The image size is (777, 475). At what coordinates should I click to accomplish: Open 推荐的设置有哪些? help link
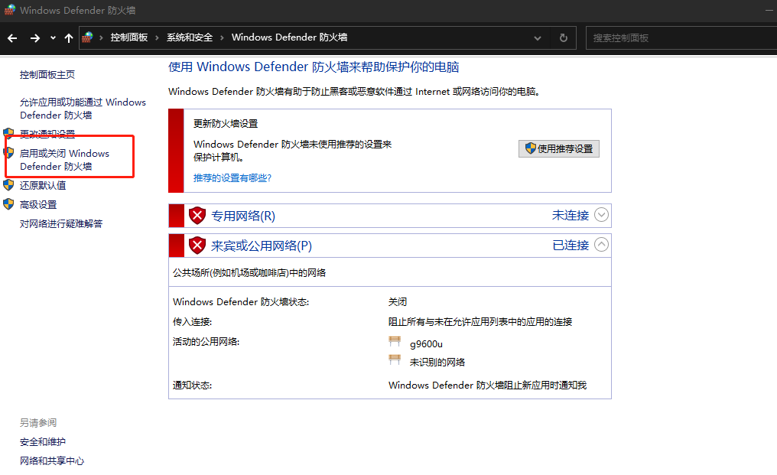click(232, 178)
